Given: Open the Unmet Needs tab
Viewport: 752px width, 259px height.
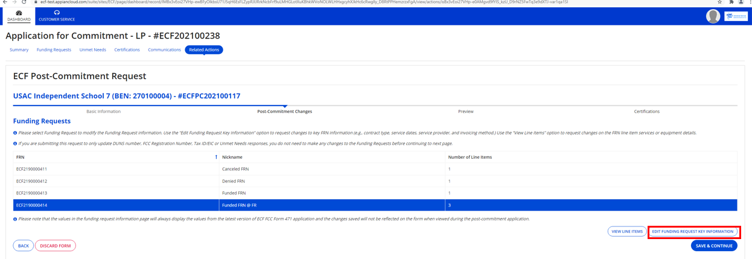Looking at the screenshot, I should 92,50.
